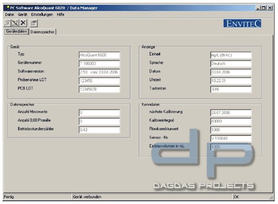Screen dimensions: 278x204
Task: Minimize the Data Manager window
Action: 258,8
